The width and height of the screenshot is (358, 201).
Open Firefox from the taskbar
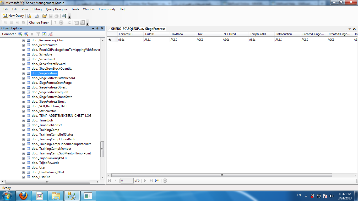(24, 196)
